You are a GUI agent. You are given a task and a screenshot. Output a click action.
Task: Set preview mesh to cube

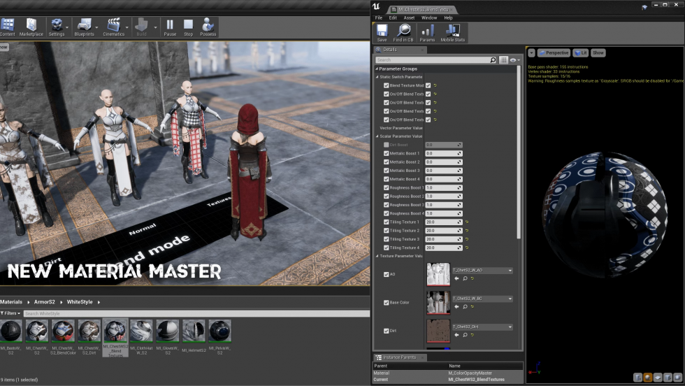click(x=668, y=377)
